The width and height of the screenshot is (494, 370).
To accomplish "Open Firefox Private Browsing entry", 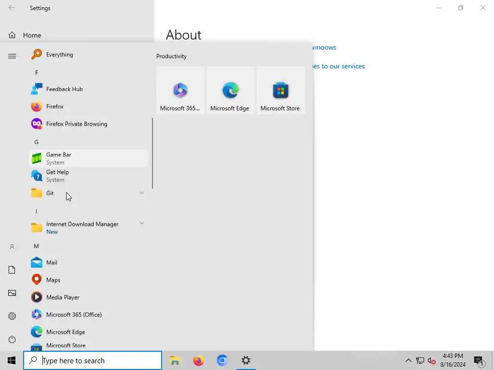I will pyautogui.click(x=88, y=124).
